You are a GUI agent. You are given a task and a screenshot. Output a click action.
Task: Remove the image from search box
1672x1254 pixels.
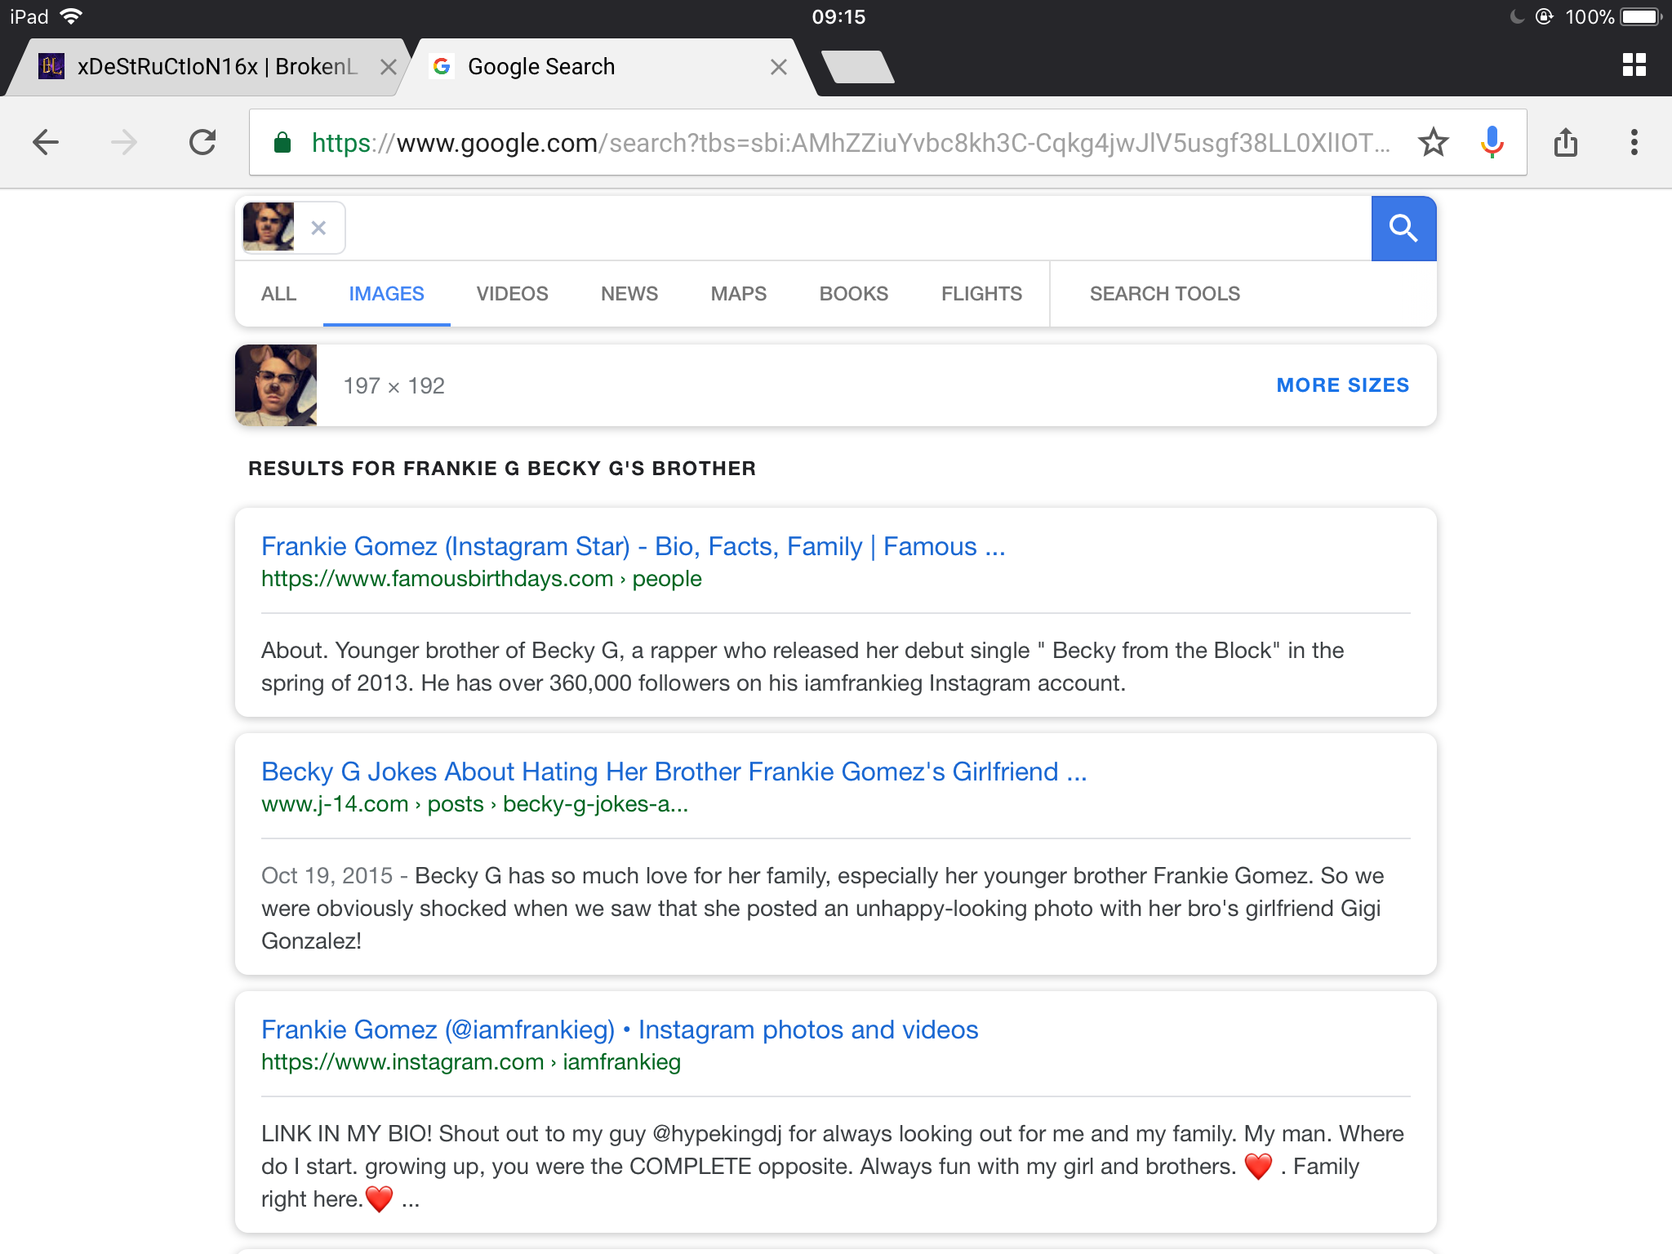pos(318,228)
